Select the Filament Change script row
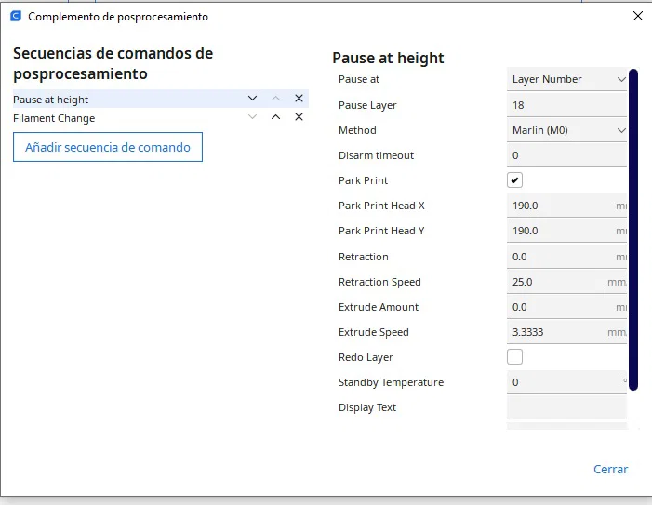 click(x=161, y=117)
